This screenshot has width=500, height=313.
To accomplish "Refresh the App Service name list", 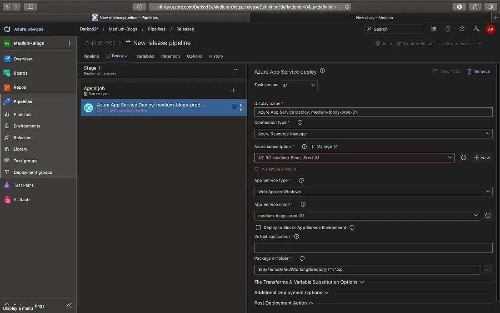I will pos(488,215).
